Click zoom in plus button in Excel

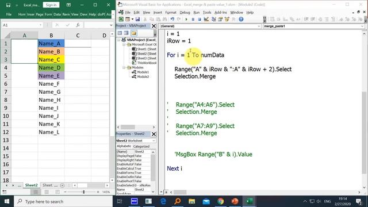[98, 192]
